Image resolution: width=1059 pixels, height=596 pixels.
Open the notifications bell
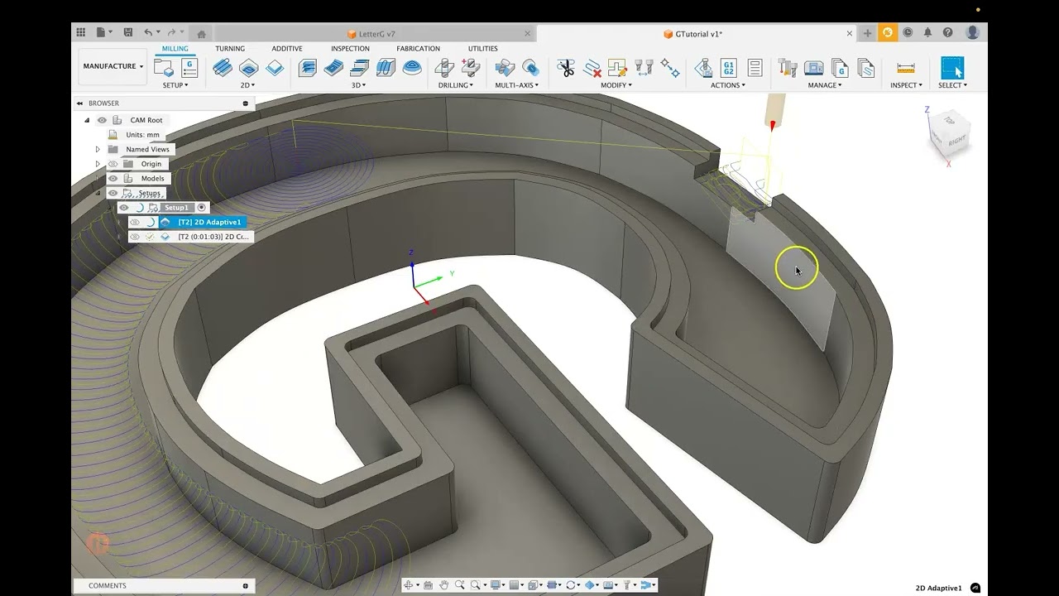pos(927,32)
